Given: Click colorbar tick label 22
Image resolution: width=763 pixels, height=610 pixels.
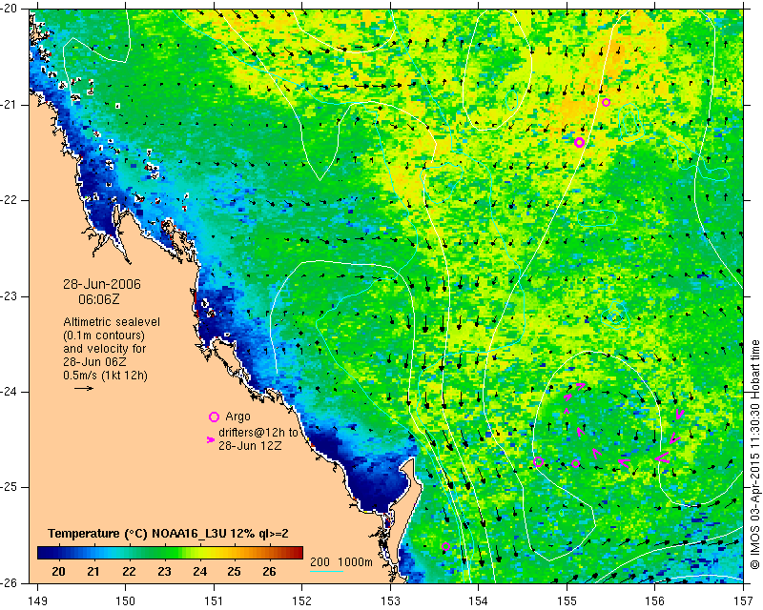Looking at the screenshot, I should point(129,572).
